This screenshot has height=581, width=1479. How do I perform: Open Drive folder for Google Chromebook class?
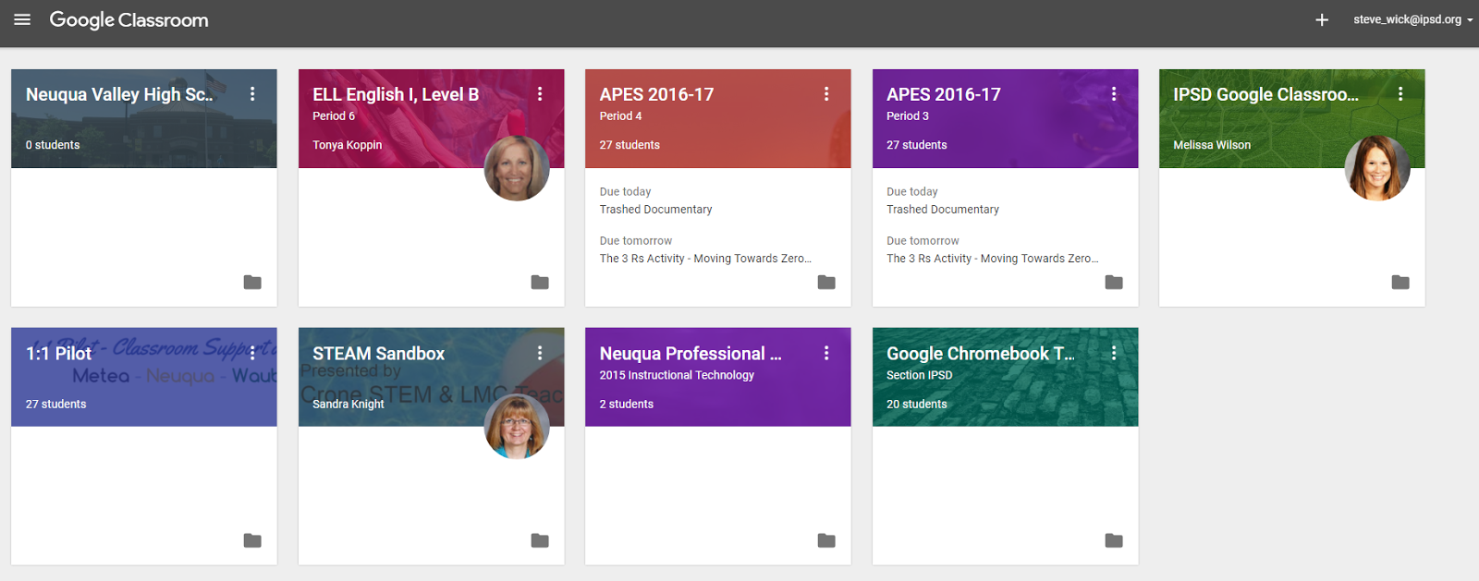tap(1114, 540)
